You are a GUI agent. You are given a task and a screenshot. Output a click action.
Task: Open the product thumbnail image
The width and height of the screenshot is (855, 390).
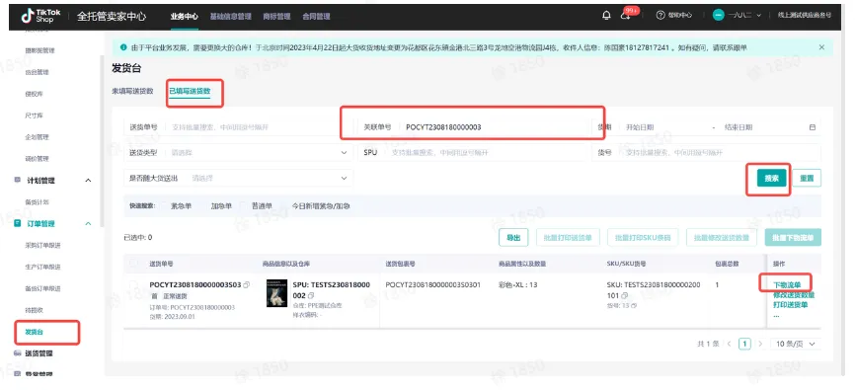coord(277,293)
